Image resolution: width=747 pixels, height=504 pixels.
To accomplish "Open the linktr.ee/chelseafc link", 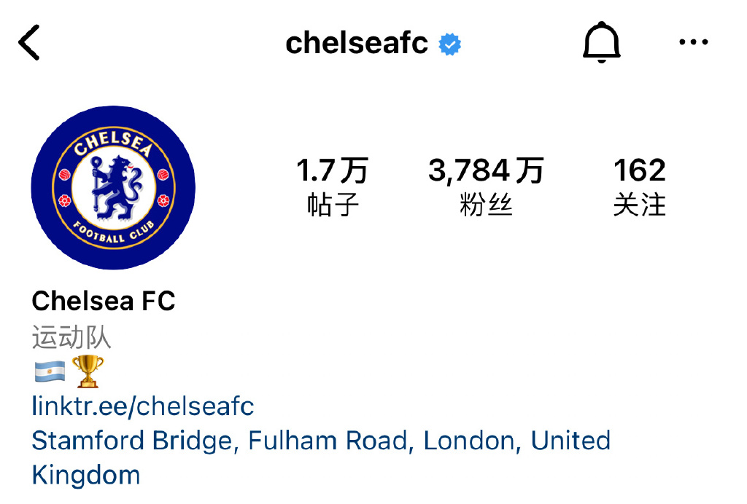I will [x=143, y=406].
